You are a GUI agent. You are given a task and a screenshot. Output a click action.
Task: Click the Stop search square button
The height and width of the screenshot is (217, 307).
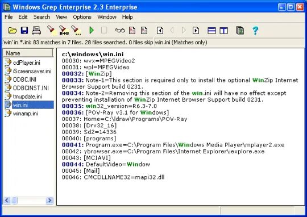tap(104, 30)
